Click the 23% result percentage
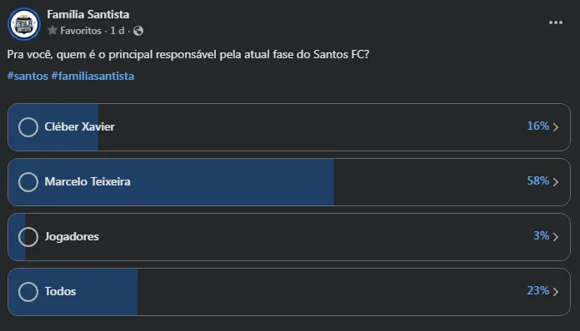This screenshot has height=331, width=580. 537,291
